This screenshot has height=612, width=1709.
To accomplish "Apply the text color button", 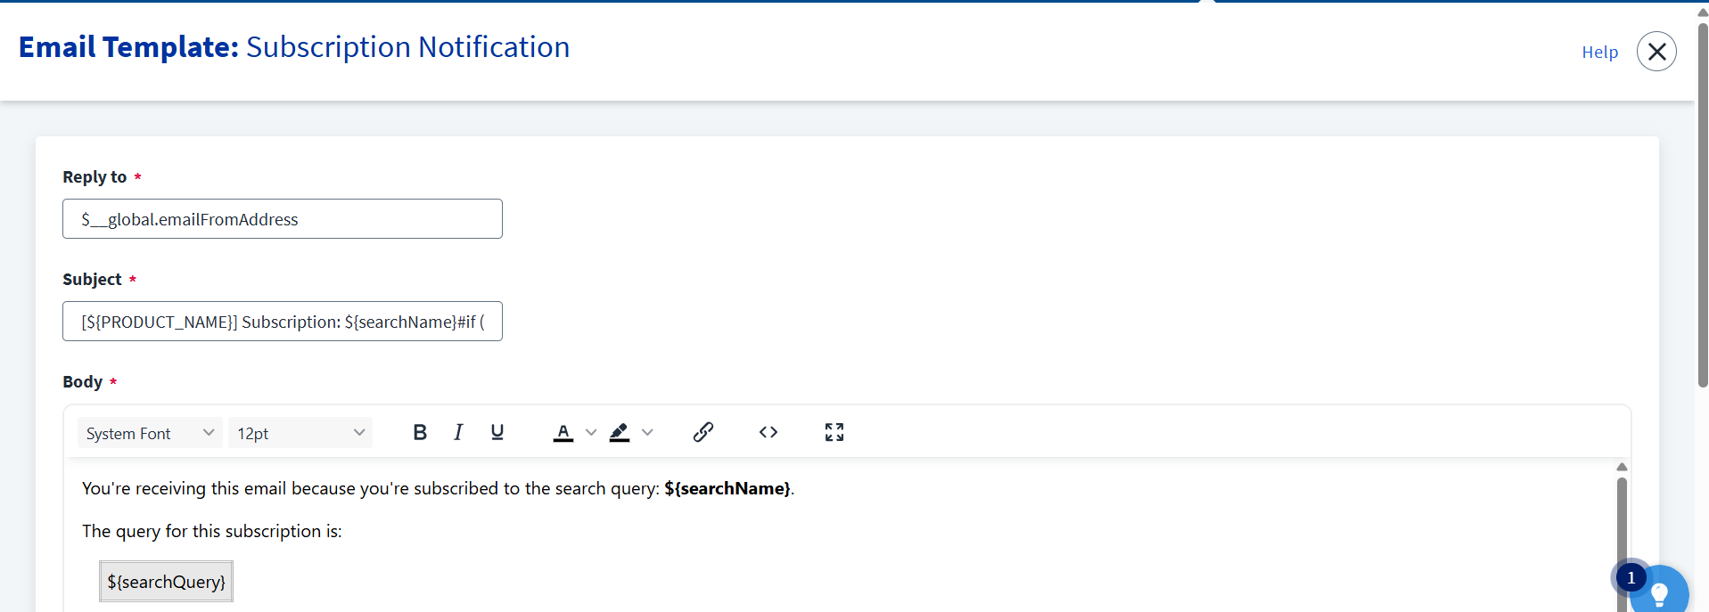I will (563, 433).
